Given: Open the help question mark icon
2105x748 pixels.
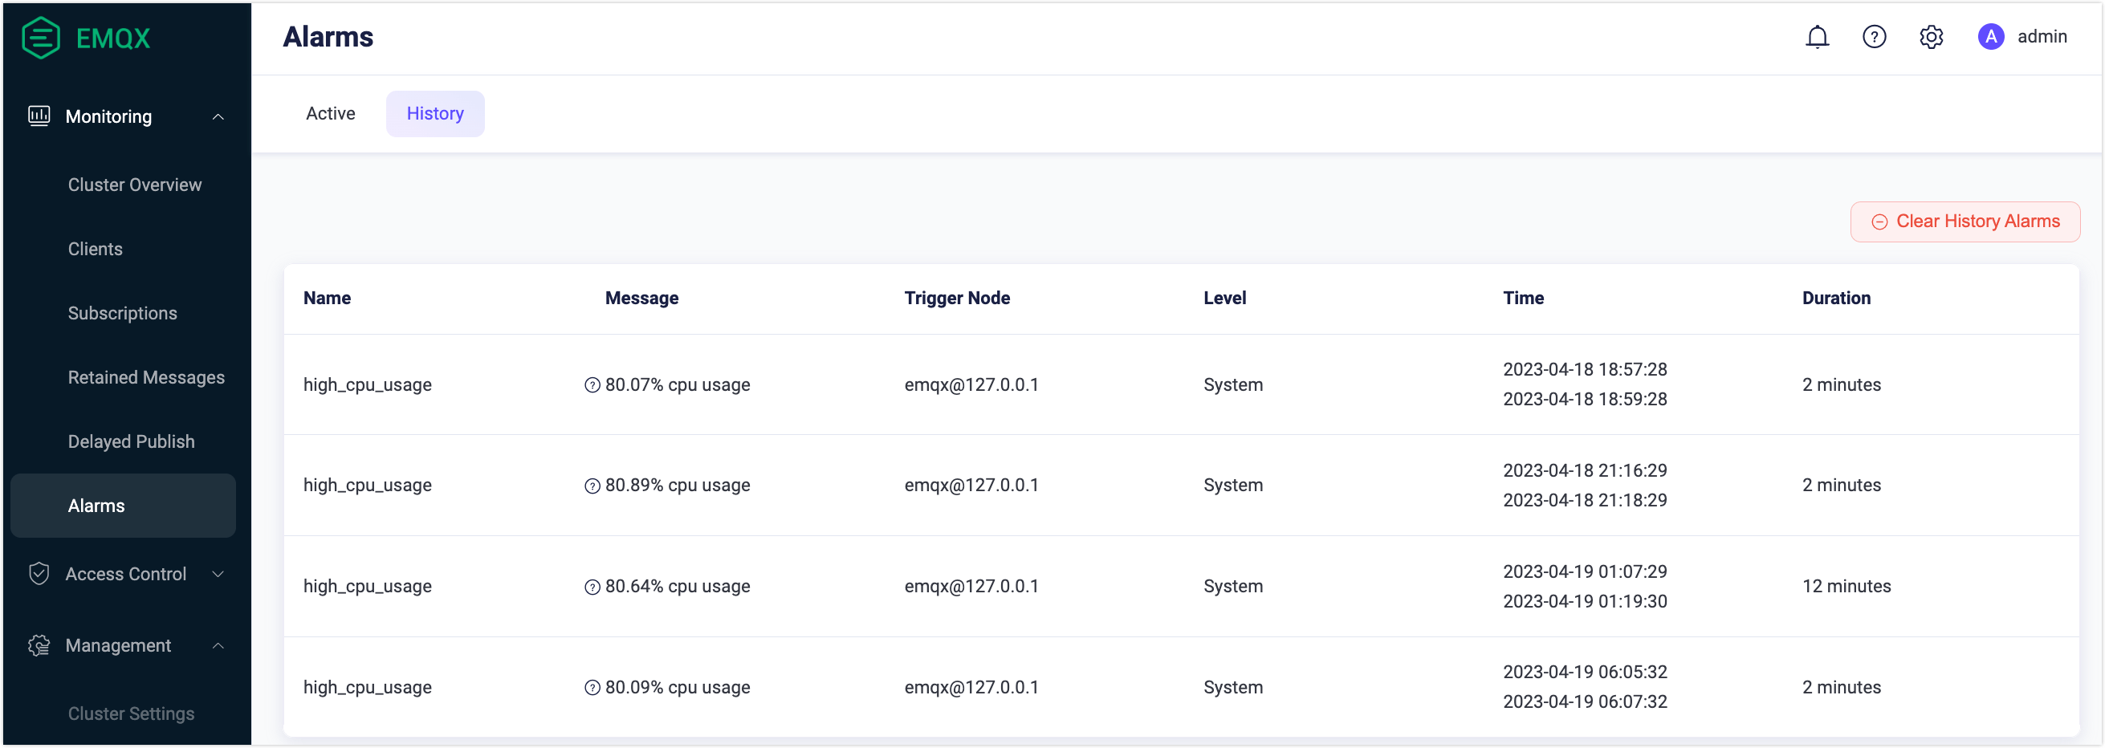Looking at the screenshot, I should (x=1874, y=37).
